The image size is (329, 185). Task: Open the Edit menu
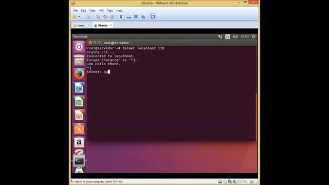(x=83, y=10)
